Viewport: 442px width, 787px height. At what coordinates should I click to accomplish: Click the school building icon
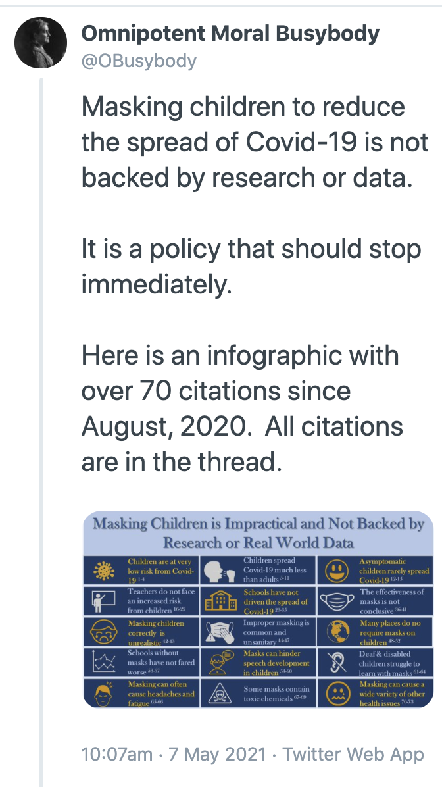(221, 601)
